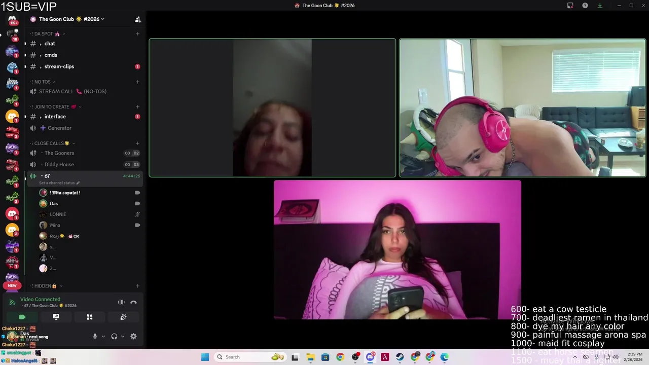Open Microsoft Store from the taskbar
This screenshot has width=649, height=365.
point(325,357)
